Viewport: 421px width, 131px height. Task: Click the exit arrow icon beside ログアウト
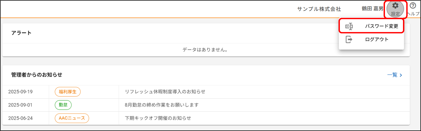[349, 39]
